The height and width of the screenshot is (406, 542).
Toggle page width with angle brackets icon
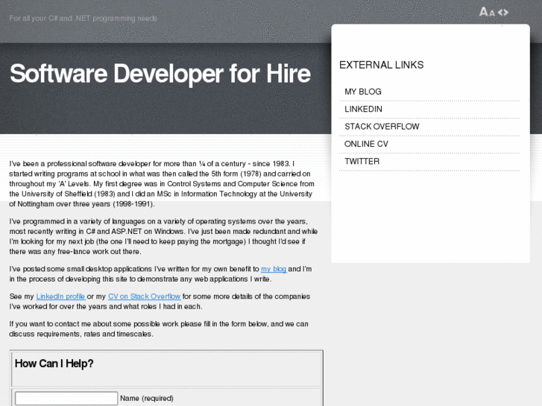(x=503, y=11)
